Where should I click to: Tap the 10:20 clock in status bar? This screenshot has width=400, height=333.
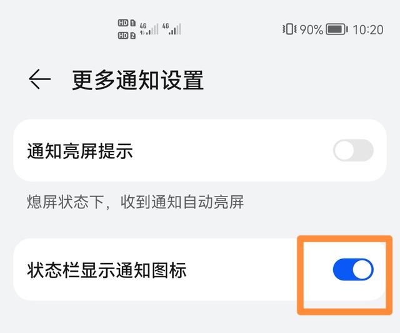coord(368,29)
